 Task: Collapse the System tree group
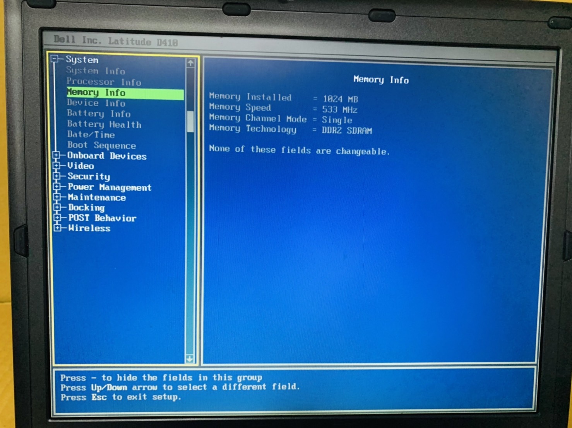55,59
